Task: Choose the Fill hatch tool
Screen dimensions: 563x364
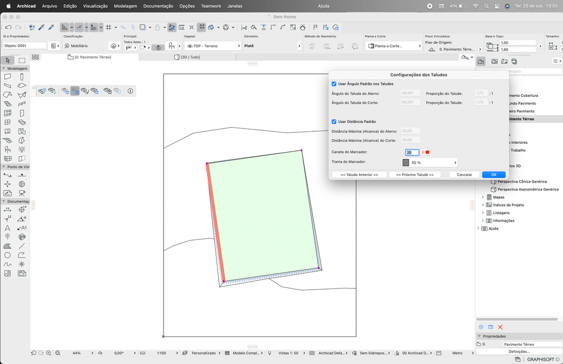Action: pyautogui.click(x=7, y=246)
